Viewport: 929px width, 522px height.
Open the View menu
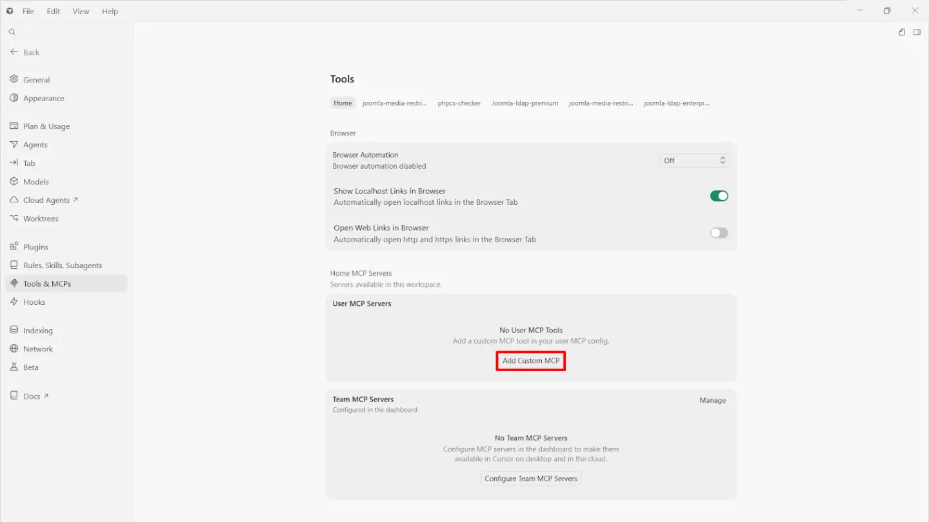tap(81, 11)
